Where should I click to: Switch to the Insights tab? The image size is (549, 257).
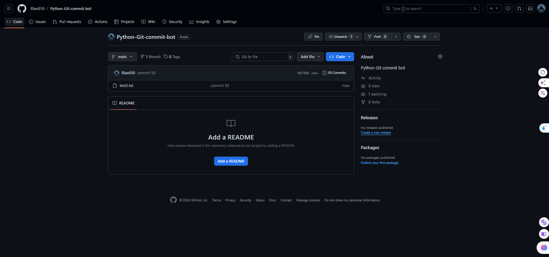199,22
